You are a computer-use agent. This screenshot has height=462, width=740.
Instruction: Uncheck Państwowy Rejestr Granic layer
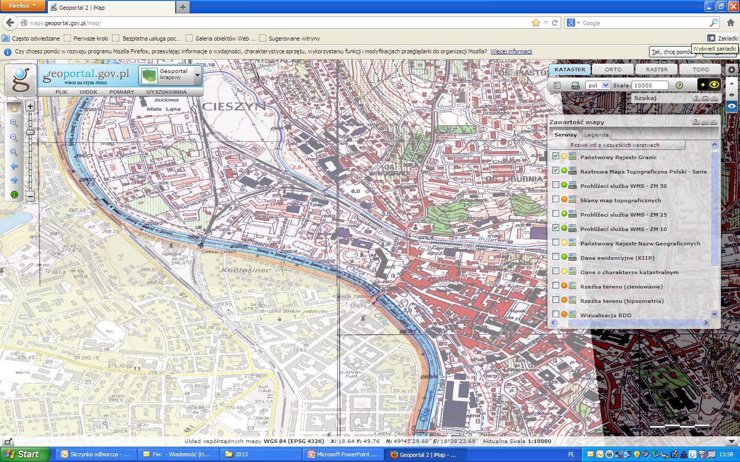click(x=556, y=156)
